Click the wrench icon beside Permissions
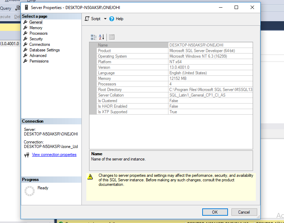Image resolution: width=284 pixels, height=223 pixels. pyautogui.click(x=25, y=61)
